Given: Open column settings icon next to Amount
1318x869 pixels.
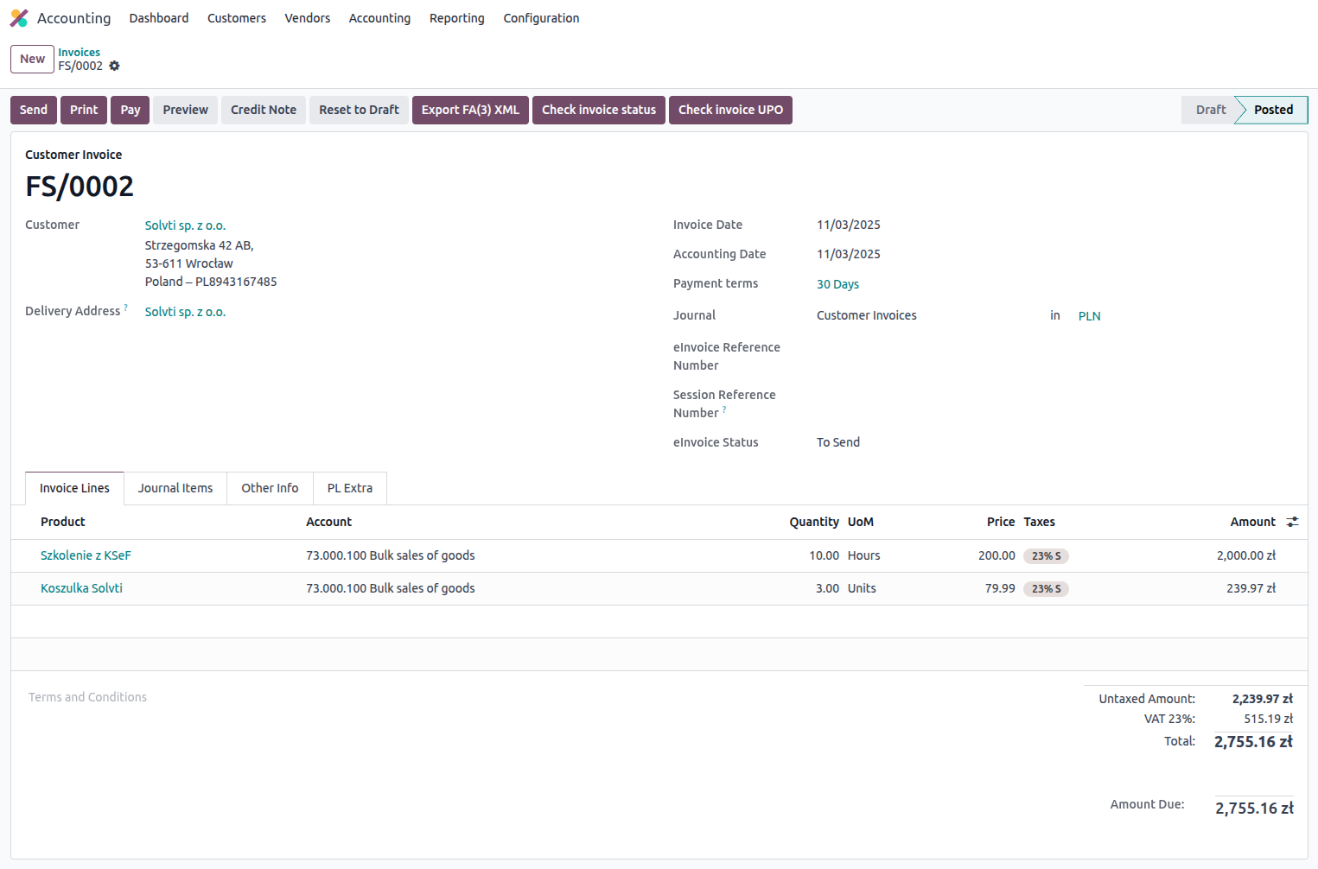Looking at the screenshot, I should coord(1292,522).
